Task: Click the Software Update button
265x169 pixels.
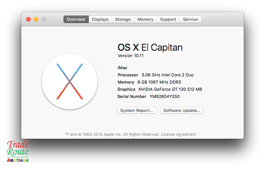Action: pos(182,110)
